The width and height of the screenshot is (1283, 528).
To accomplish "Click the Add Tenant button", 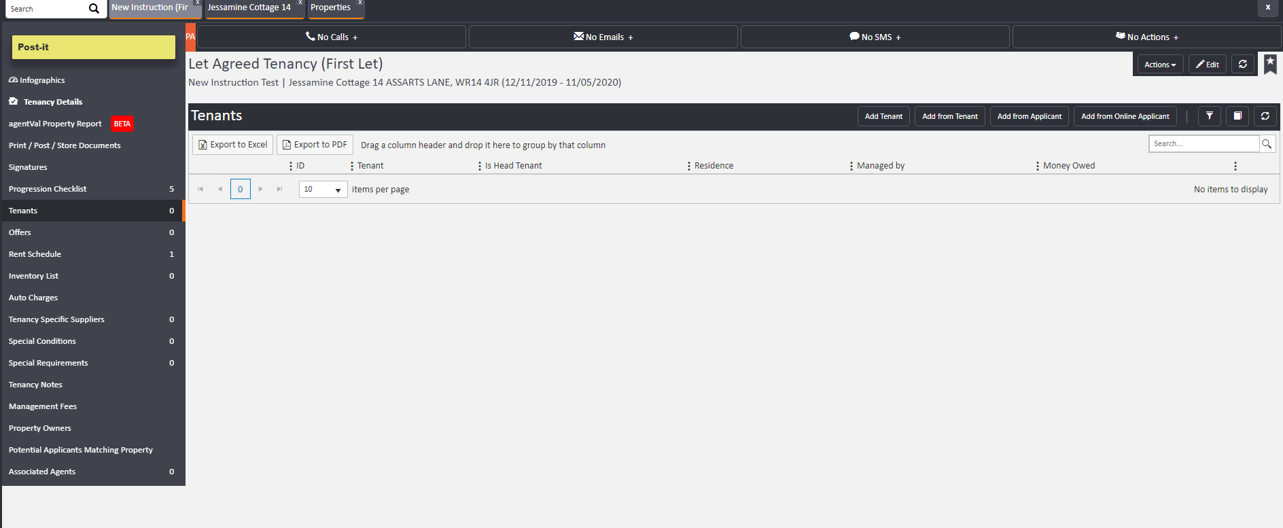I will [x=883, y=116].
